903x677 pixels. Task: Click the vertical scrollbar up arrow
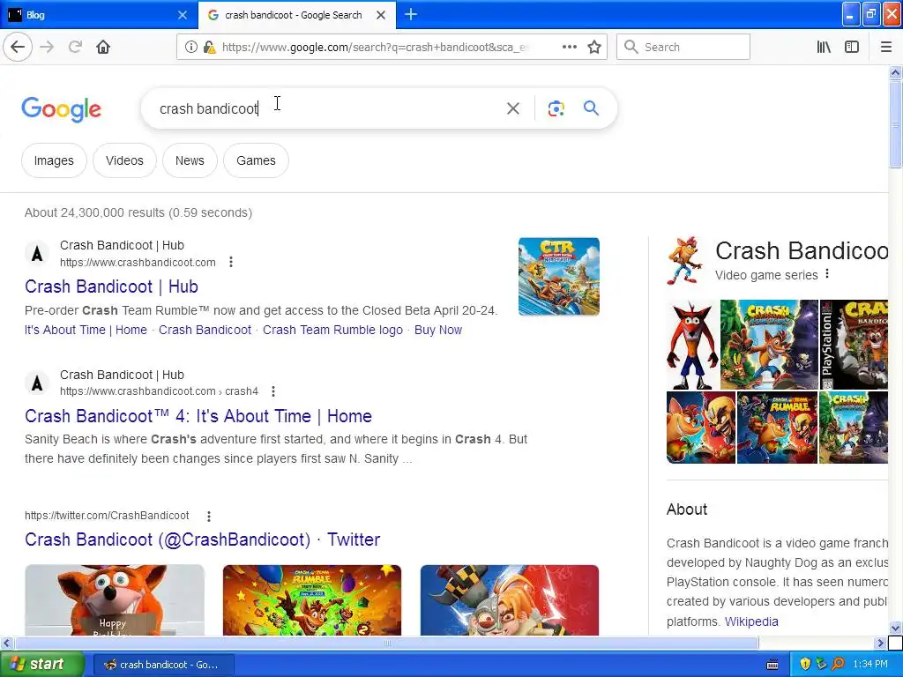[x=895, y=72]
